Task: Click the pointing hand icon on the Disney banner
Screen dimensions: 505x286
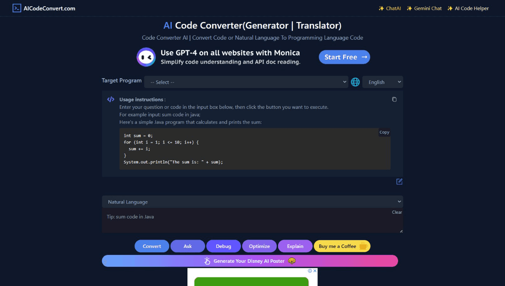Action: [x=208, y=261]
